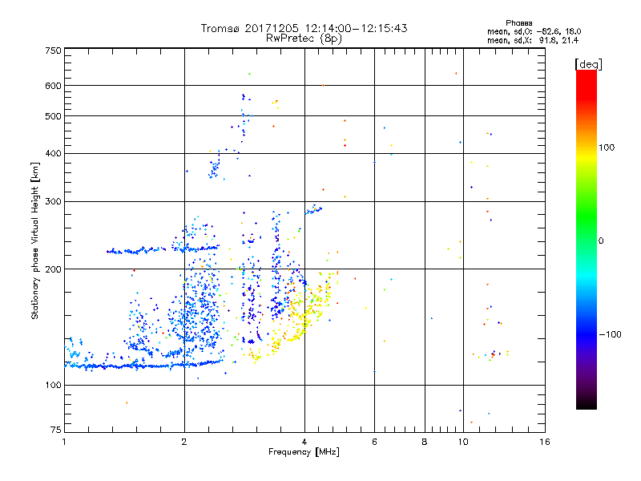Click the "Phases" heading above the statistics
This screenshot has height=481, width=641.
coord(518,23)
